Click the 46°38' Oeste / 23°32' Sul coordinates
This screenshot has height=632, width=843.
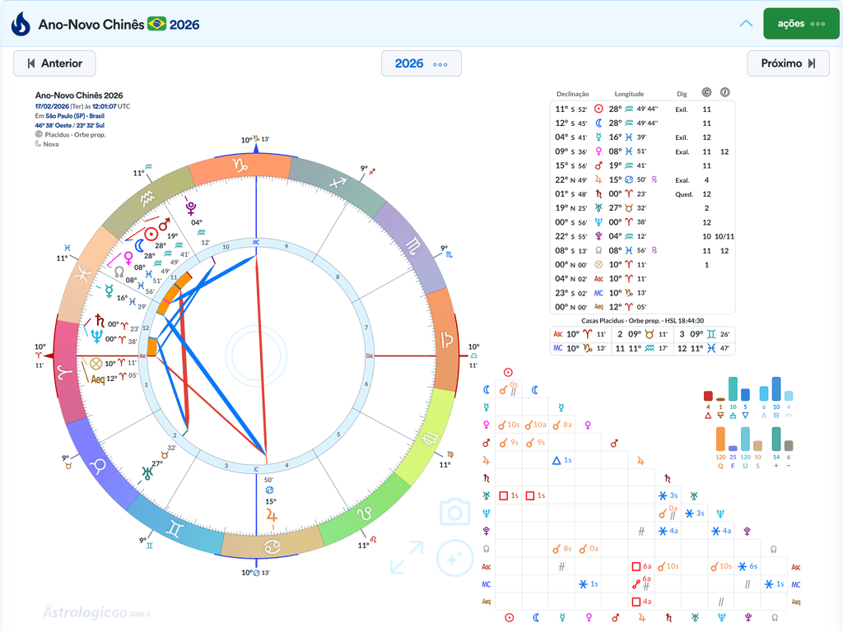click(x=70, y=125)
